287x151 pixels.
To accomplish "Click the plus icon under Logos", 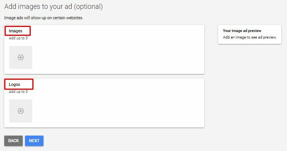I will point(21,111).
